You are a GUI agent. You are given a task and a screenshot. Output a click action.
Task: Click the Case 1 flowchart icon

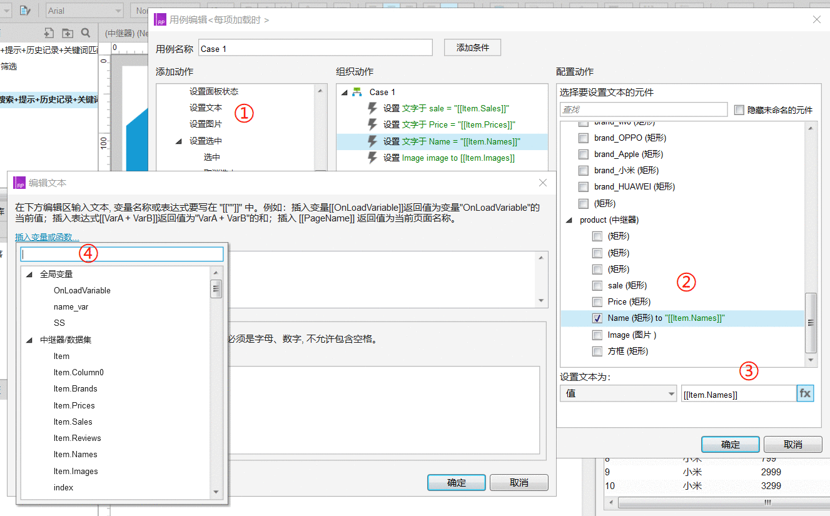pos(357,92)
